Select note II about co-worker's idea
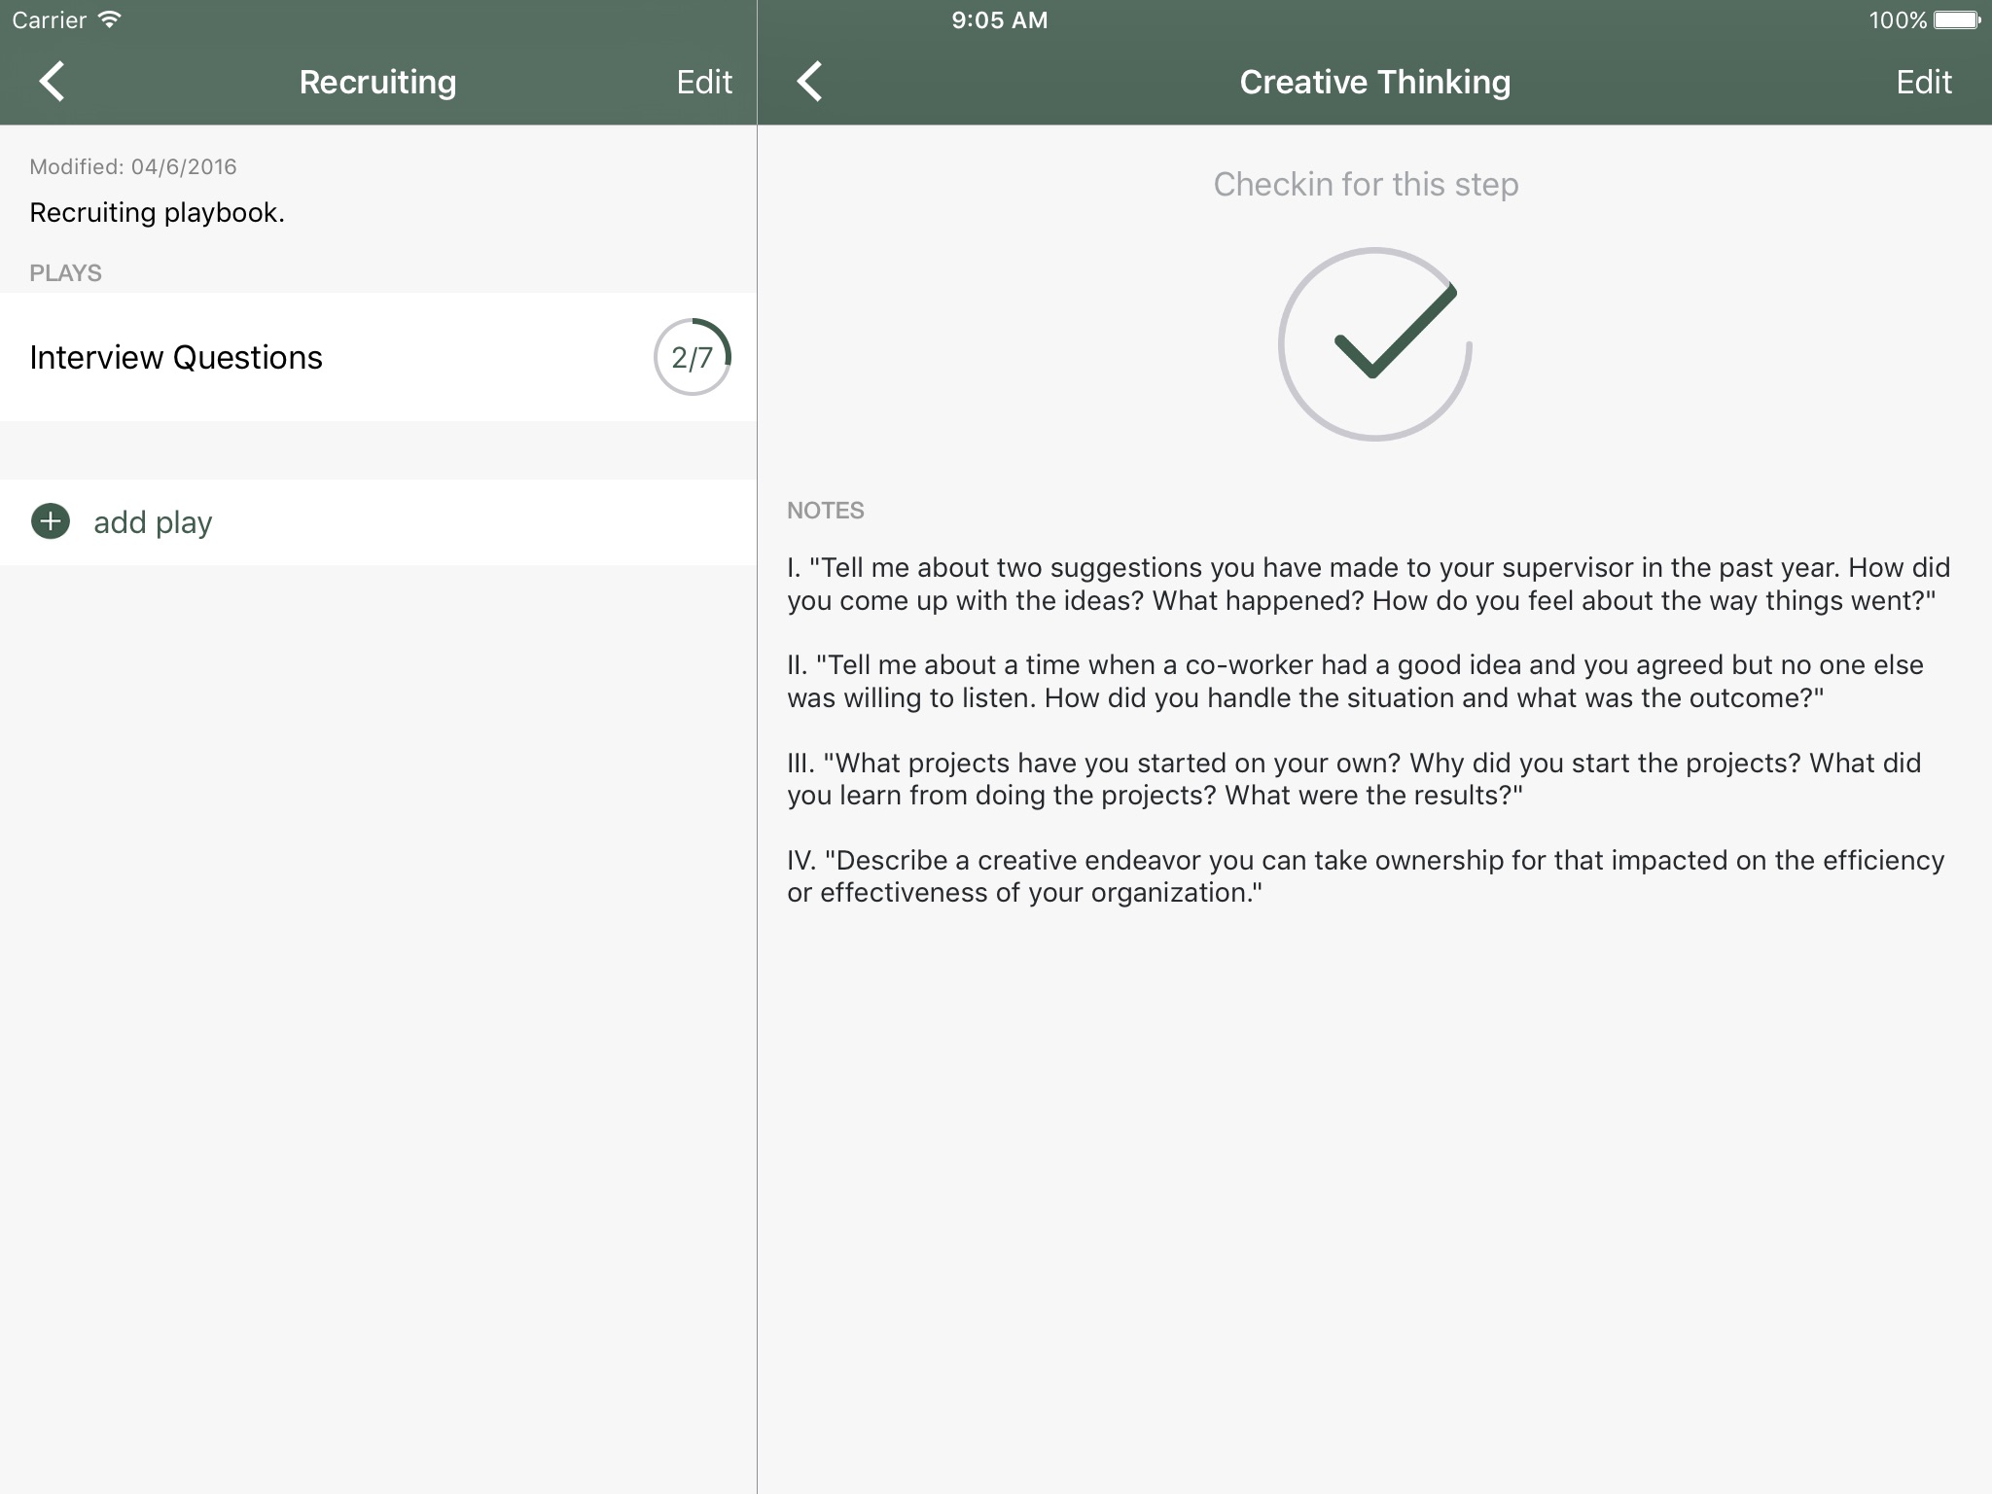 point(1354,681)
